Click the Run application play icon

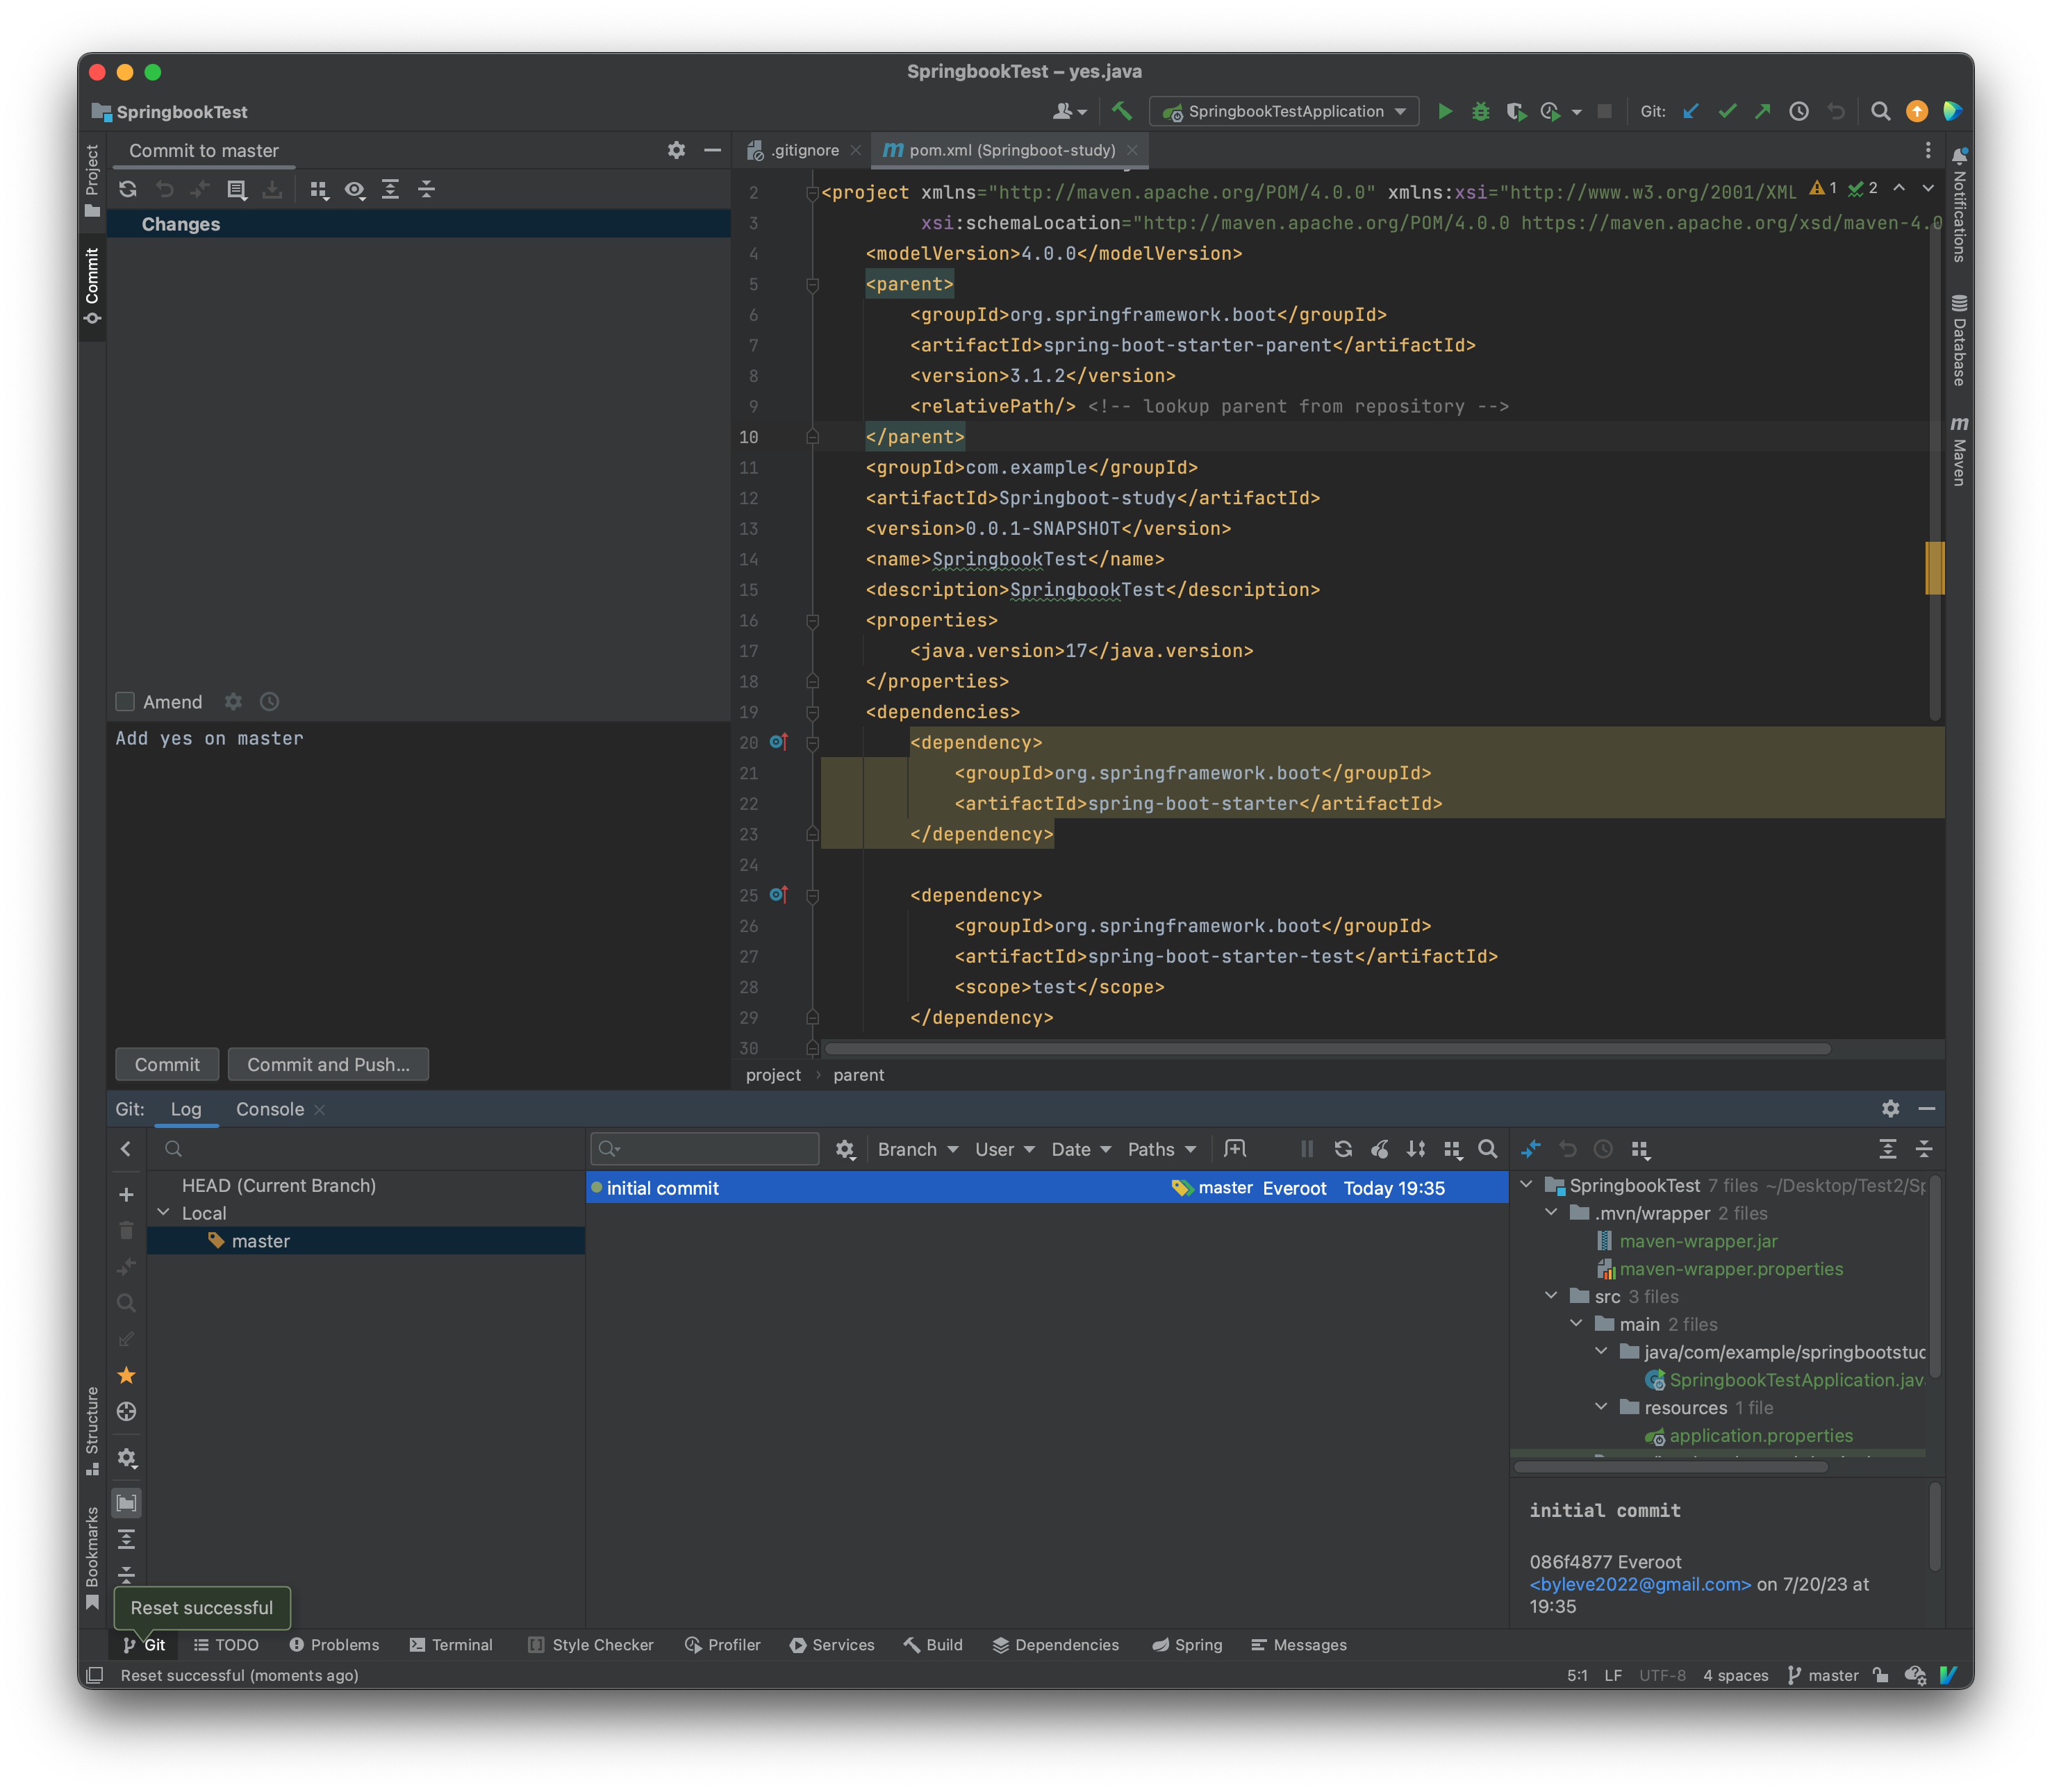1444,112
